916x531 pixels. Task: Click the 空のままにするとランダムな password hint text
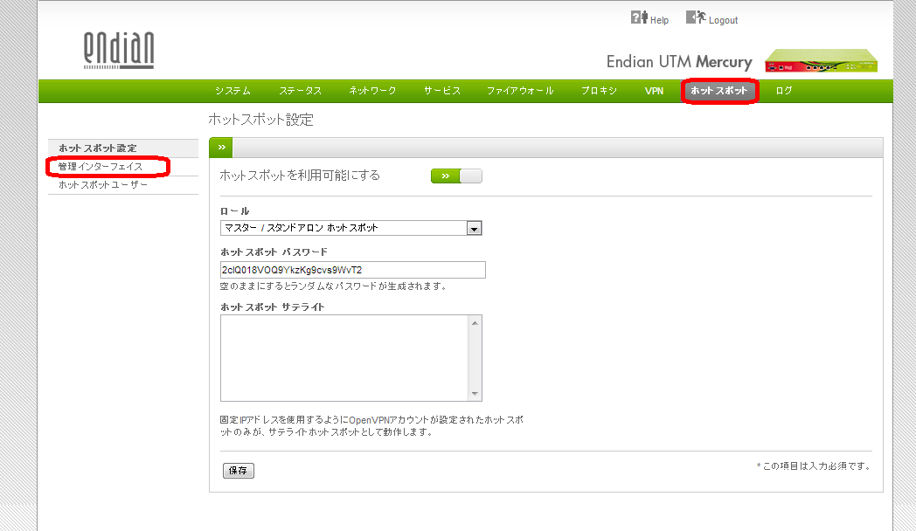(334, 286)
